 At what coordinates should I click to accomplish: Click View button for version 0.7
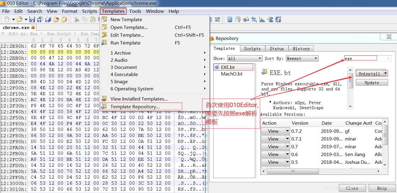tap(273, 146)
